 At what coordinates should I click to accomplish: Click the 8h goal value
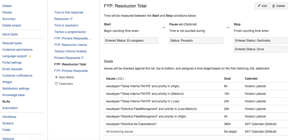click(x=226, y=86)
